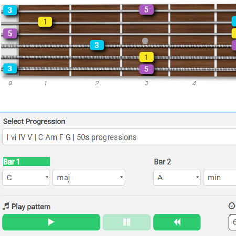Open the Select Progression dropdown
236x236 pixels.
(x=119, y=137)
